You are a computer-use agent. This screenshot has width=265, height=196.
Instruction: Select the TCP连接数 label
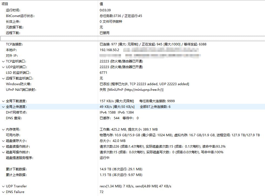pos(14,44)
